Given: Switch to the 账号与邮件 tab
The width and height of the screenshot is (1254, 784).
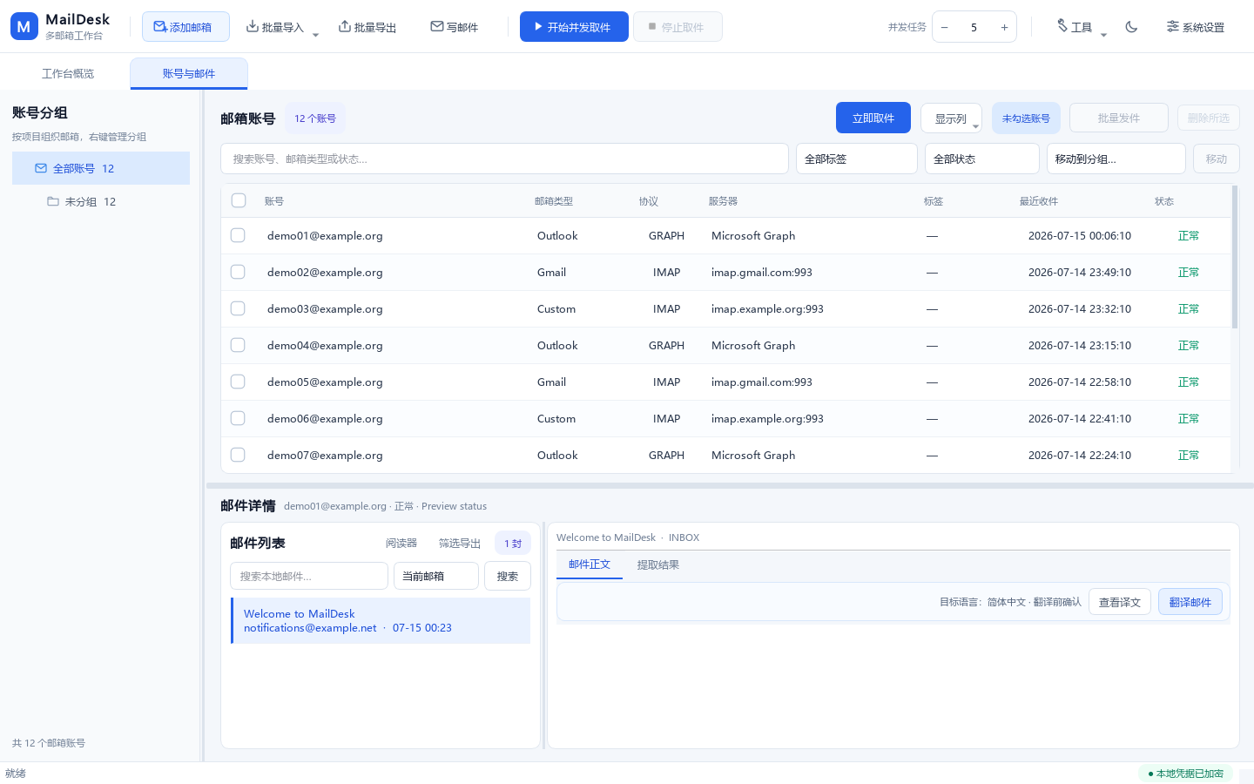Looking at the screenshot, I should click(189, 73).
